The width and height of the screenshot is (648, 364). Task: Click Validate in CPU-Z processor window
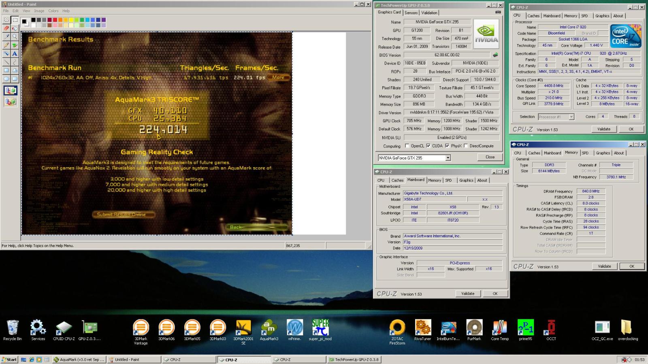[603, 129]
